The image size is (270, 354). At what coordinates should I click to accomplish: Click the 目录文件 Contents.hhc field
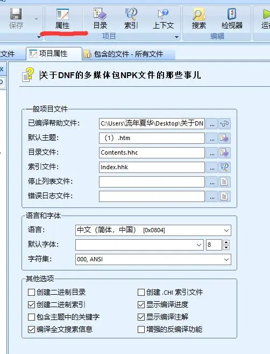coord(152,152)
